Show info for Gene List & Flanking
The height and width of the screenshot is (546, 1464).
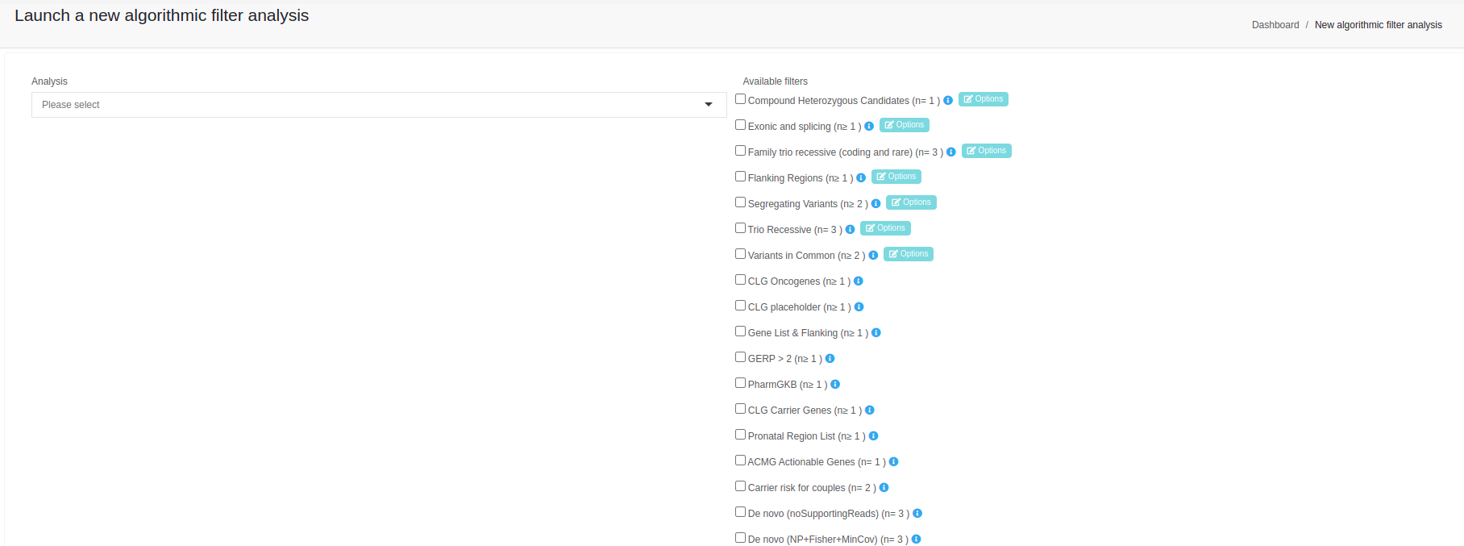pyautogui.click(x=876, y=333)
